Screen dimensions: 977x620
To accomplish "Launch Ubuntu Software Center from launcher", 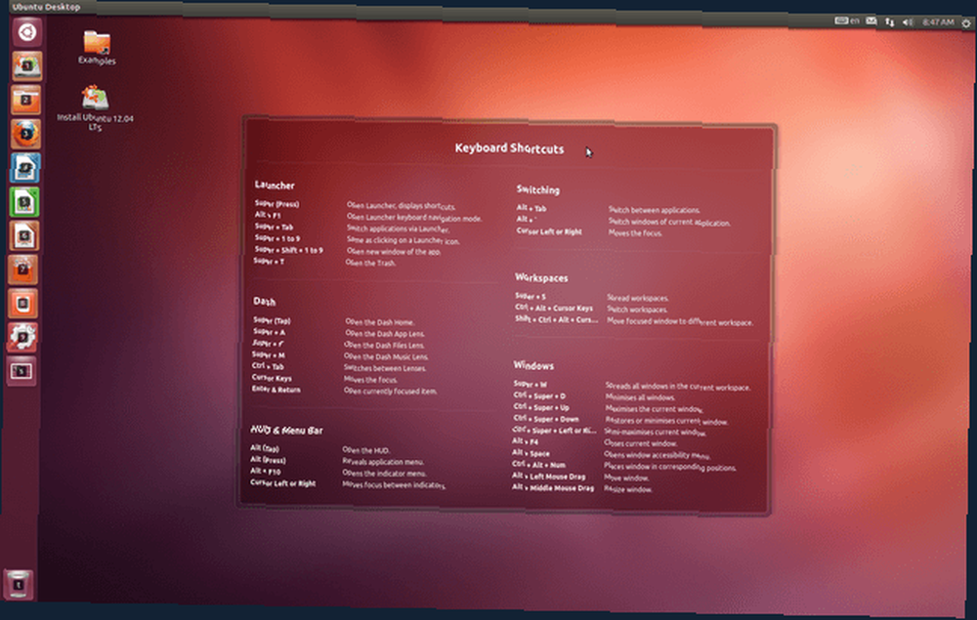I will [x=23, y=269].
